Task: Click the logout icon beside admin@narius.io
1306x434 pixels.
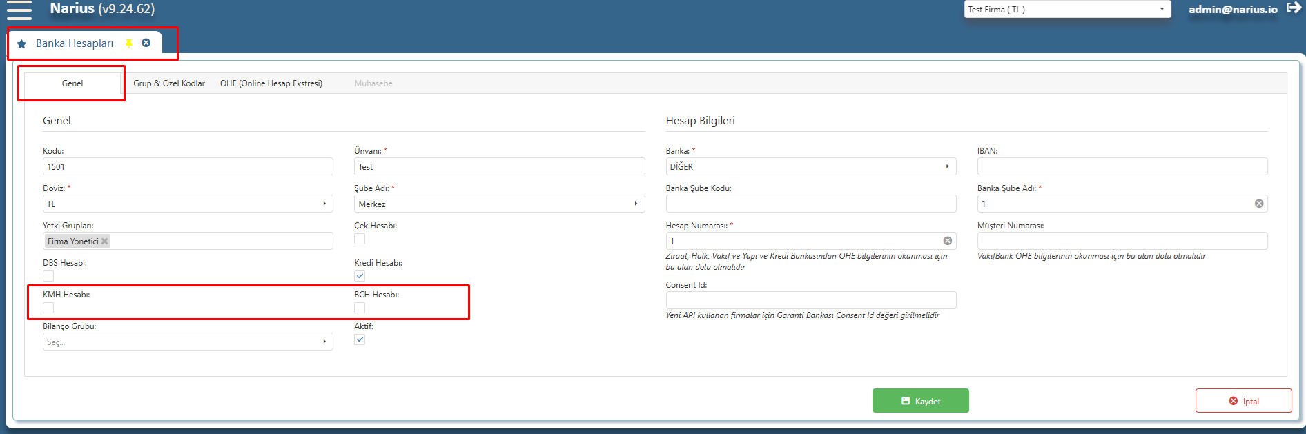Action: click(x=1294, y=8)
